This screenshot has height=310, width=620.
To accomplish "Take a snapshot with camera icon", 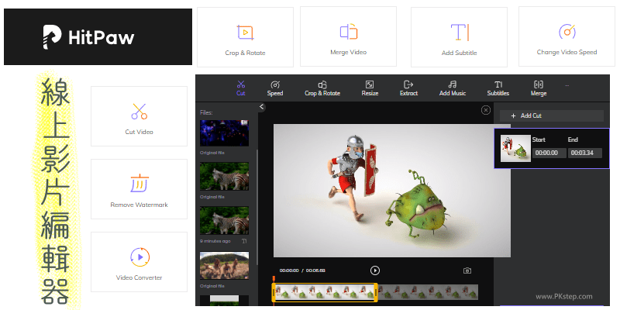I will 467,270.
